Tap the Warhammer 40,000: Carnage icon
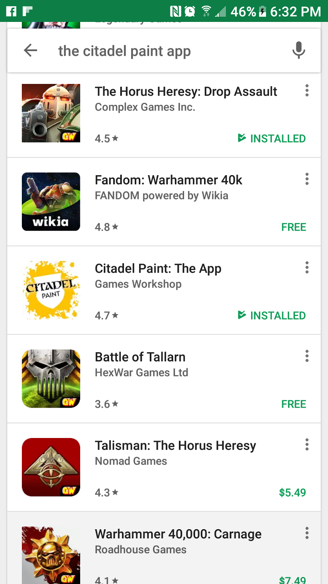The image size is (328, 584). (x=51, y=555)
